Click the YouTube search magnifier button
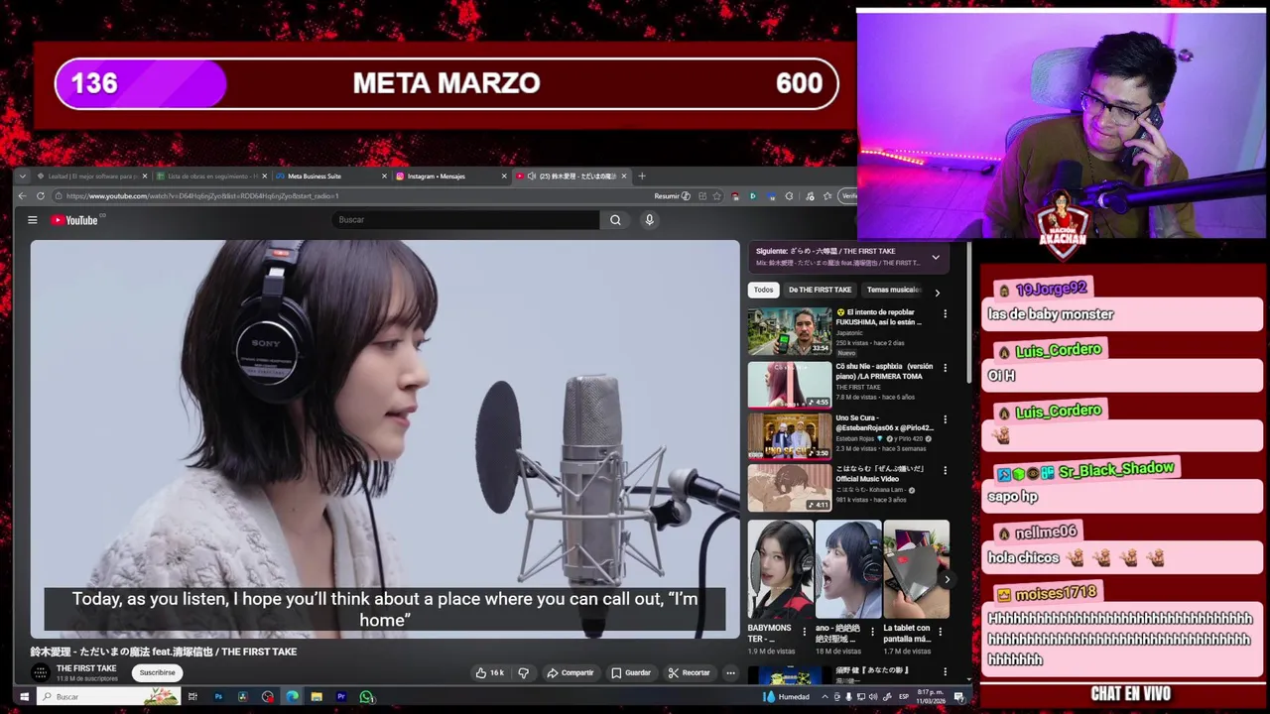 (x=615, y=220)
